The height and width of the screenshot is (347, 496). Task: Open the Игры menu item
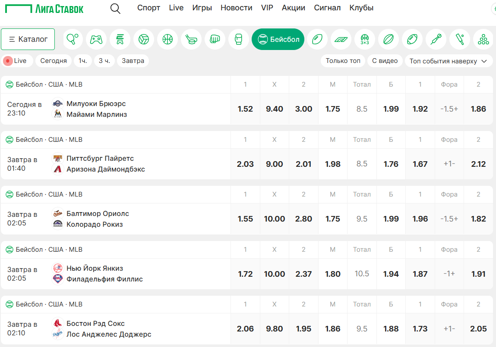(202, 8)
